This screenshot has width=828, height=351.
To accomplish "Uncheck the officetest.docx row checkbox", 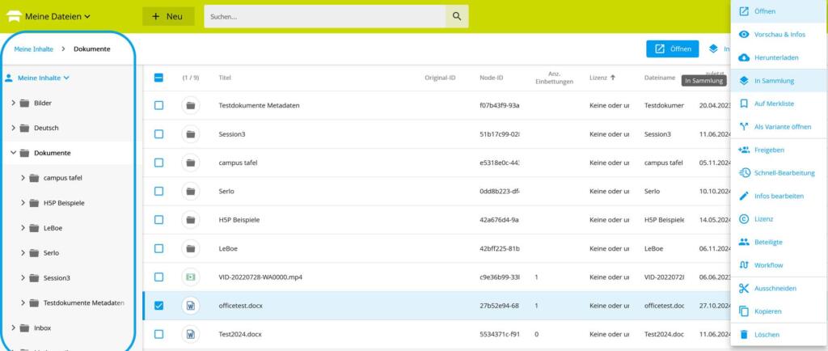I will pyautogui.click(x=159, y=306).
